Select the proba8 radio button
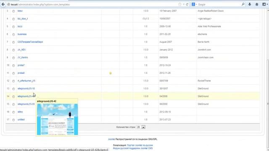269x151 pixels. coord(13,73)
